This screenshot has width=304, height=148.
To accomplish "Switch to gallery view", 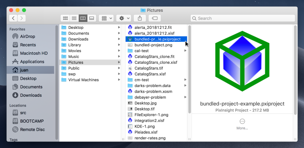I will [x=92, y=18].
